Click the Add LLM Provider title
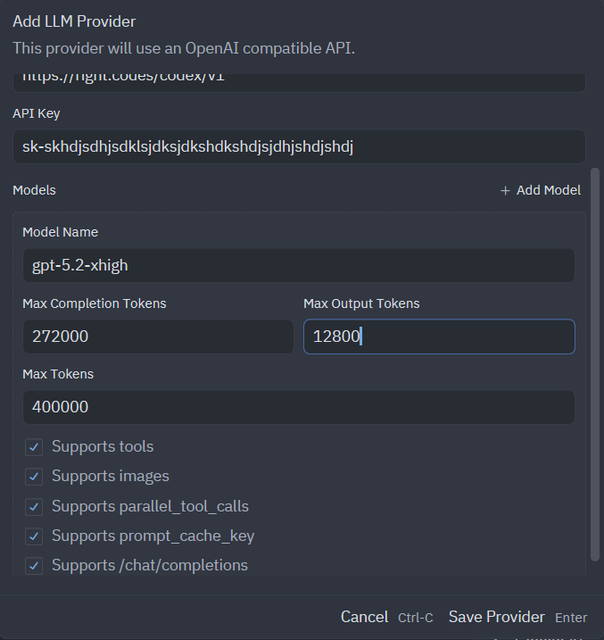The image size is (604, 640). 74,21
